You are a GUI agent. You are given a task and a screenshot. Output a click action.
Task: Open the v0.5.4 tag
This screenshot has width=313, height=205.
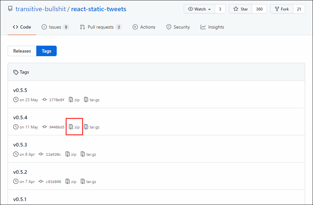click(x=20, y=118)
